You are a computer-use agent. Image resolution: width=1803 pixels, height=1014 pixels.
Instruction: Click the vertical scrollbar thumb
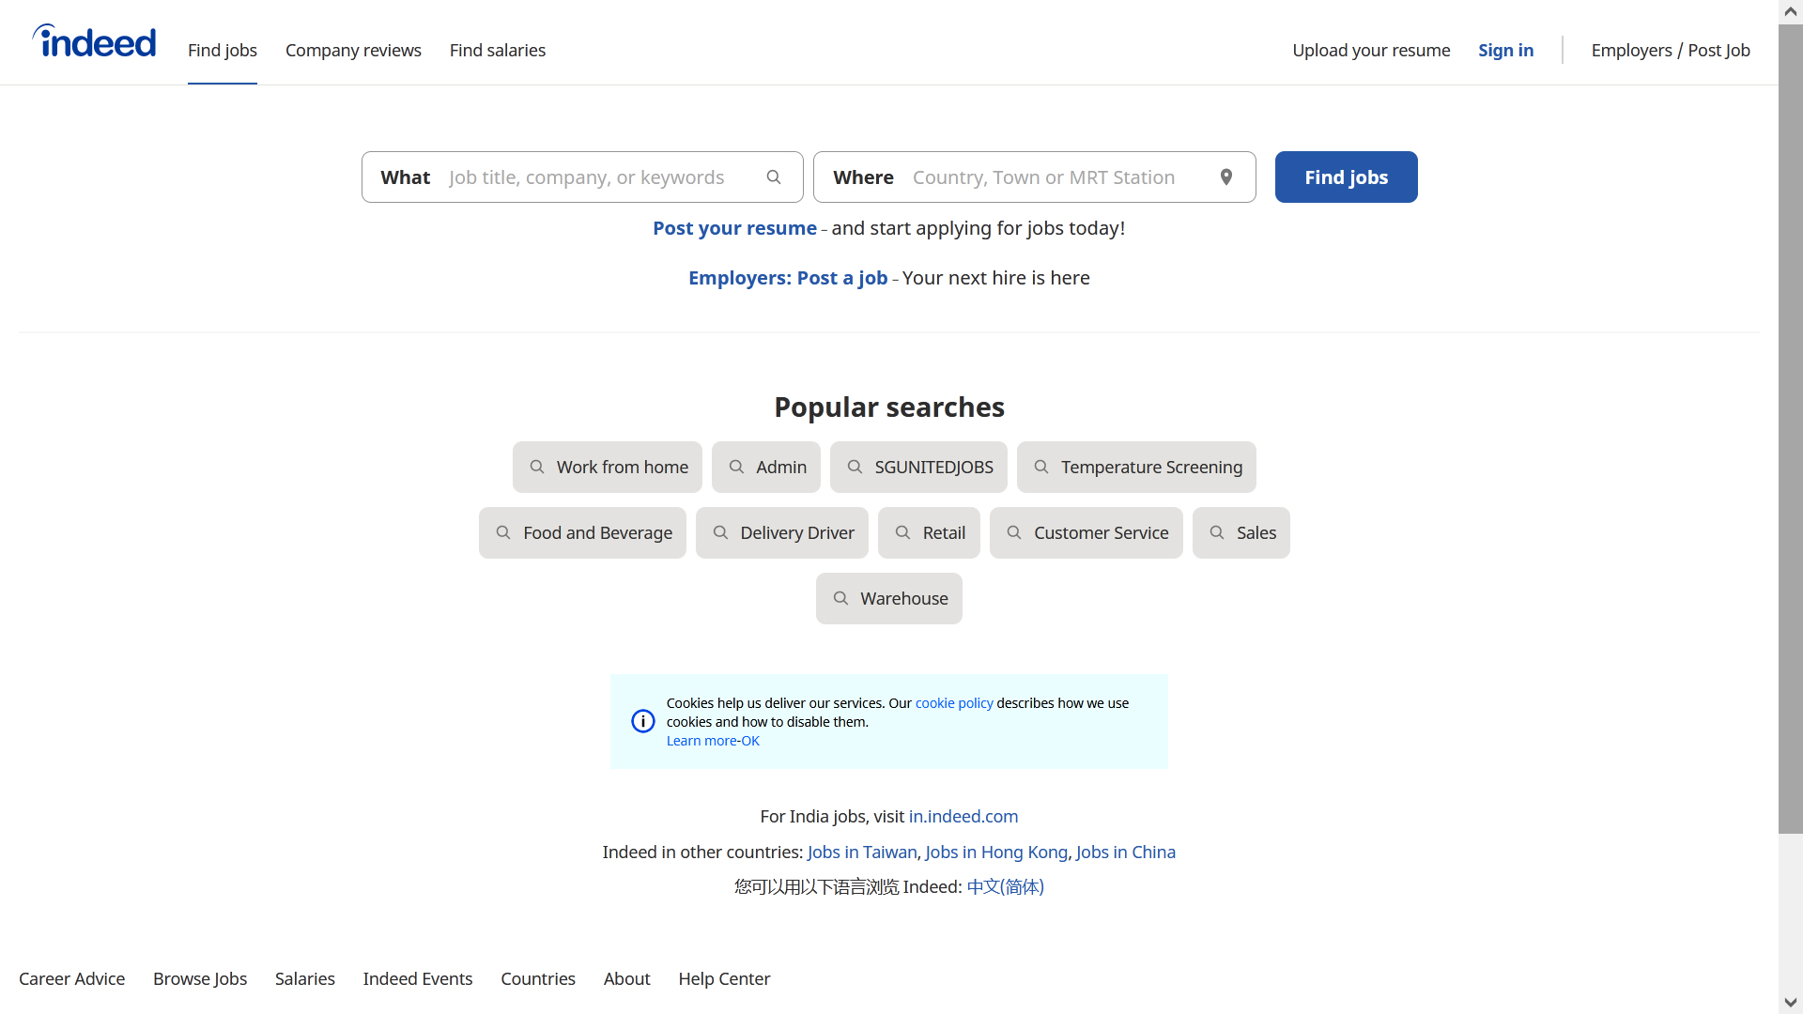[x=1791, y=429]
